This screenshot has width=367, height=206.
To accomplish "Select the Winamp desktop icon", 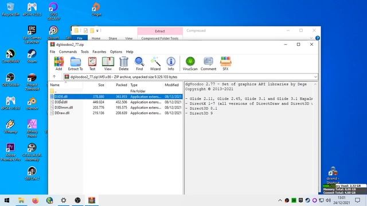I will (10, 126).
